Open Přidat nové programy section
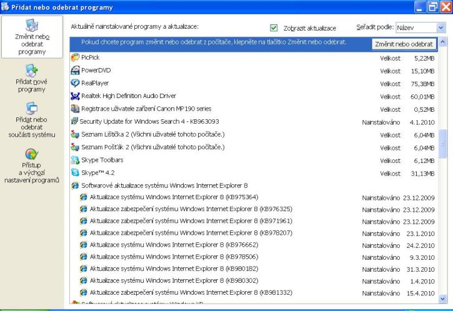Viewport: 453px width, 311px height. tap(31, 78)
